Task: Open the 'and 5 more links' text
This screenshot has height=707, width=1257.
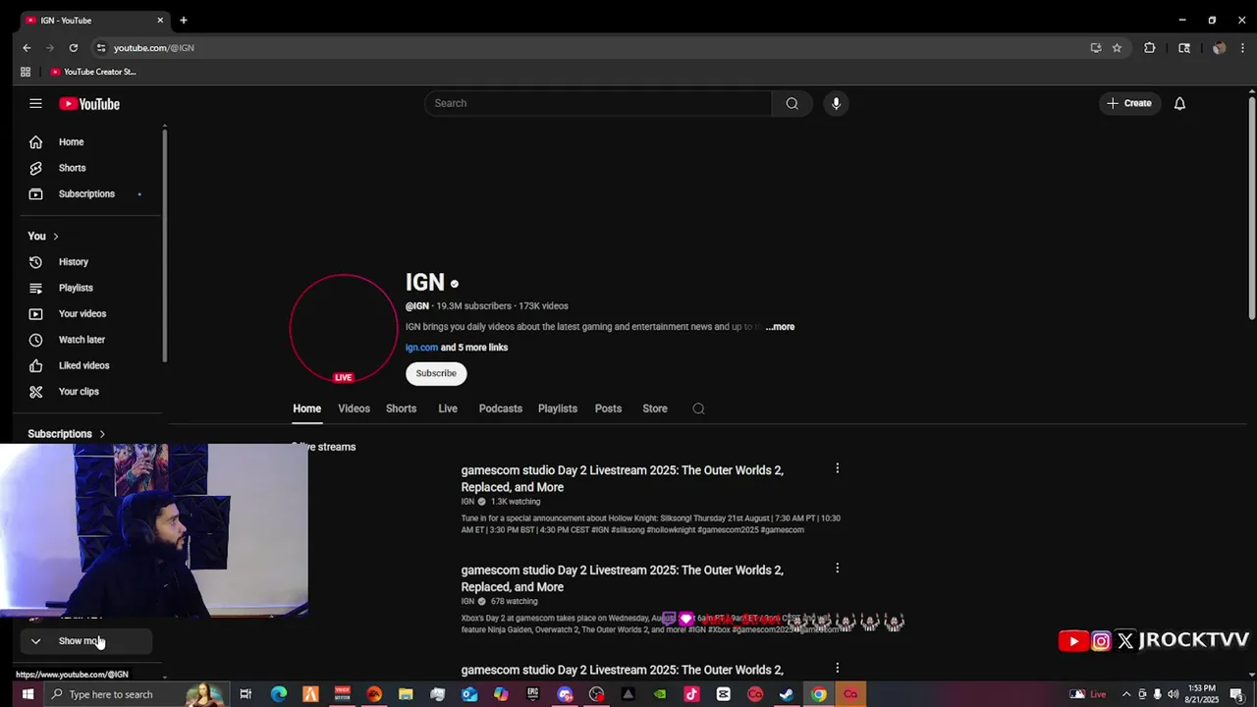Action: pos(474,348)
